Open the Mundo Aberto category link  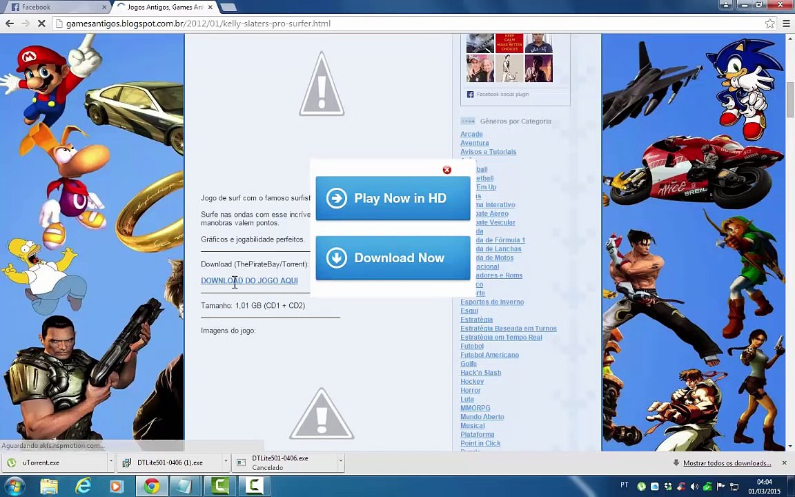tap(482, 417)
